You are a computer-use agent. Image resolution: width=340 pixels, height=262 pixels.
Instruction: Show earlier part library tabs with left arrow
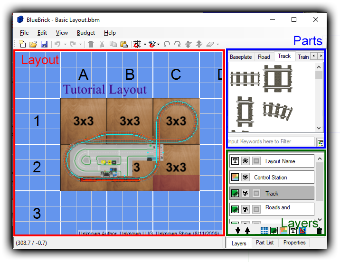[x=314, y=56]
